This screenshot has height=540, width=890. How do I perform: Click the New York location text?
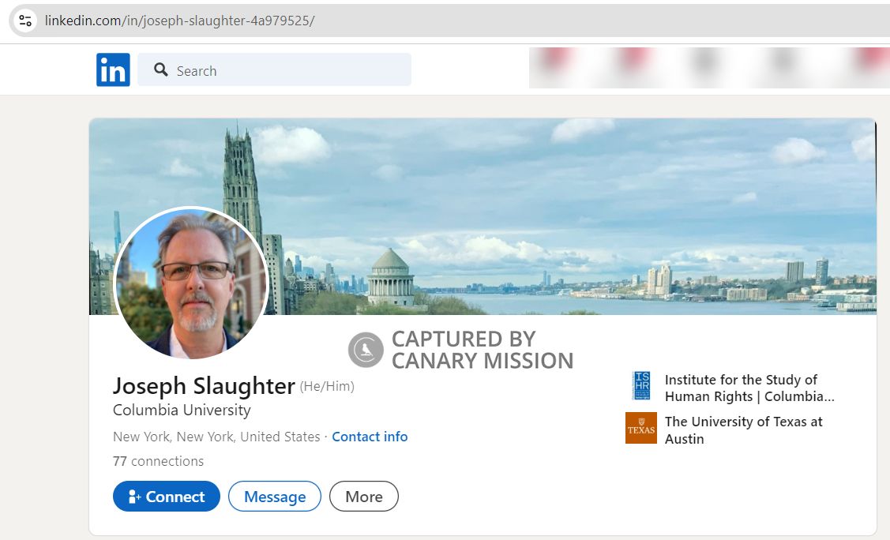[x=216, y=437]
